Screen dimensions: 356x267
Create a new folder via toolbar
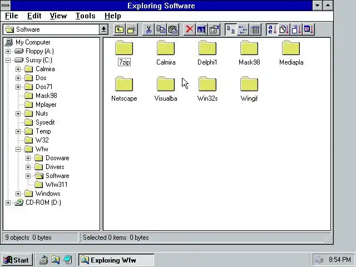[132, 29]
